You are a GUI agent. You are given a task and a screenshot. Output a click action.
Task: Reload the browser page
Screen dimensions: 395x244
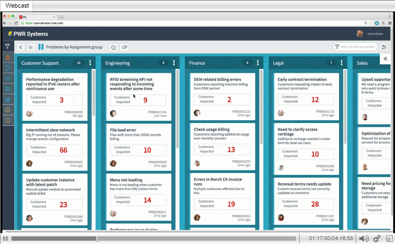click(x=16, y=23)
